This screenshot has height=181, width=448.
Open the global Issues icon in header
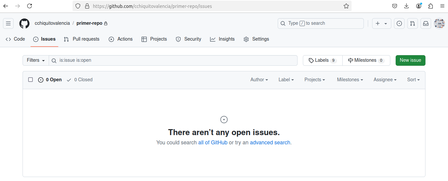(399, 23)
